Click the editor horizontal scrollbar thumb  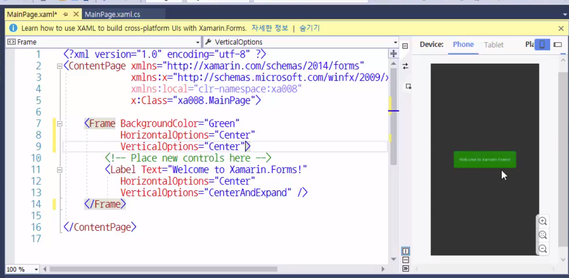click(164, 269)
